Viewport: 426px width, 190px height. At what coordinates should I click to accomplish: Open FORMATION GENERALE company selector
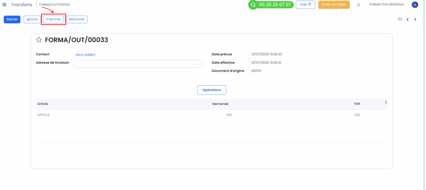386,5
